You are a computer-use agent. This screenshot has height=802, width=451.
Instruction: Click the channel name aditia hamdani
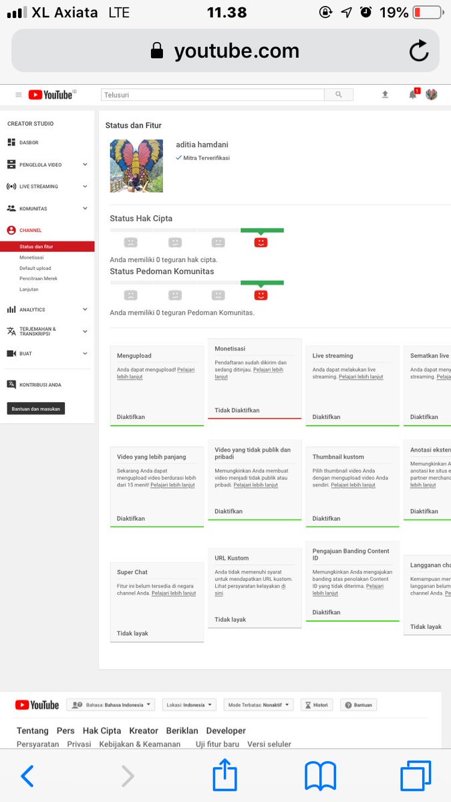(202, 144)
